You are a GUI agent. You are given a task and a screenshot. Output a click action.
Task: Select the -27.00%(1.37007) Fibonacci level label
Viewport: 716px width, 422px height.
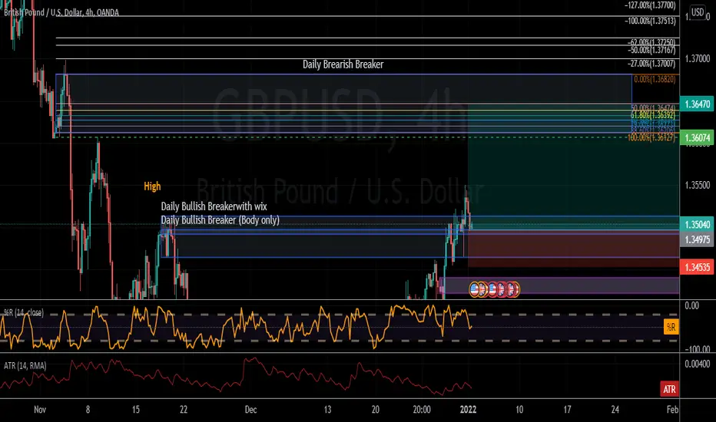(651, 64)
